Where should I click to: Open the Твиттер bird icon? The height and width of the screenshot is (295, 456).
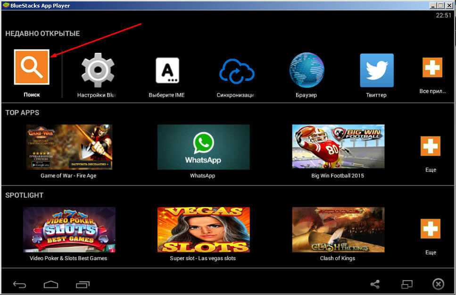(376, 70)
